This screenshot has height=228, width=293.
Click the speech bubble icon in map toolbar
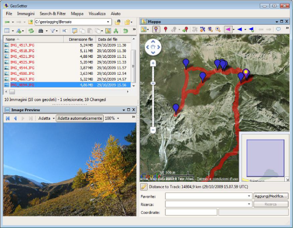[278, 29]
